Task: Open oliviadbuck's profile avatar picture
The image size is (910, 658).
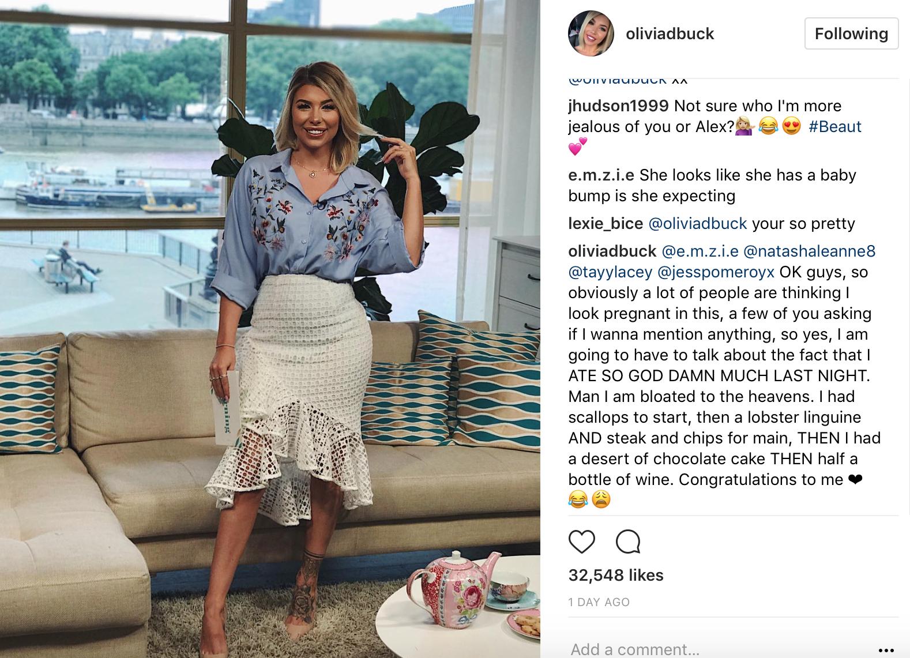Action: (x=591, y=33)
